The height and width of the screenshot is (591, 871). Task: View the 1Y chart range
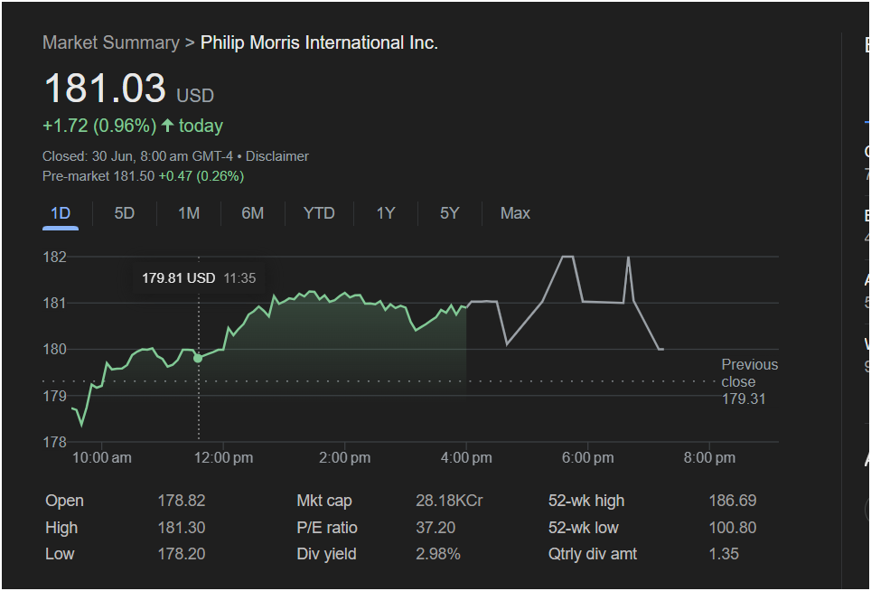pyautogui.click(x=386, y=213)
